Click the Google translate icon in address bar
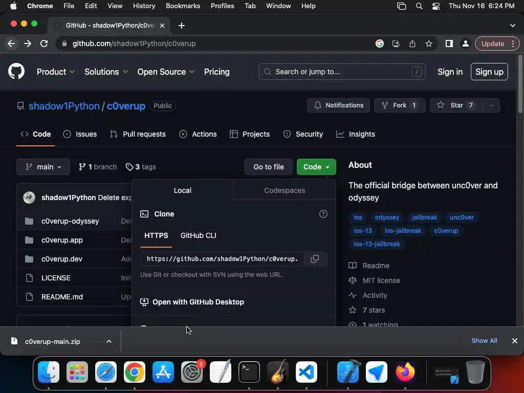The height and width of the screenshot is (393, 524). tap(380, 44)
